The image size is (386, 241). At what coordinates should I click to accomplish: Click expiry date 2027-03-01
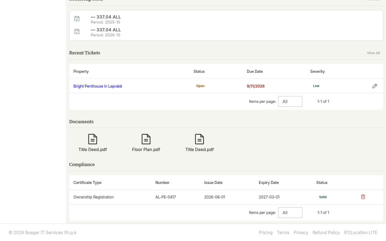(269, 197)
